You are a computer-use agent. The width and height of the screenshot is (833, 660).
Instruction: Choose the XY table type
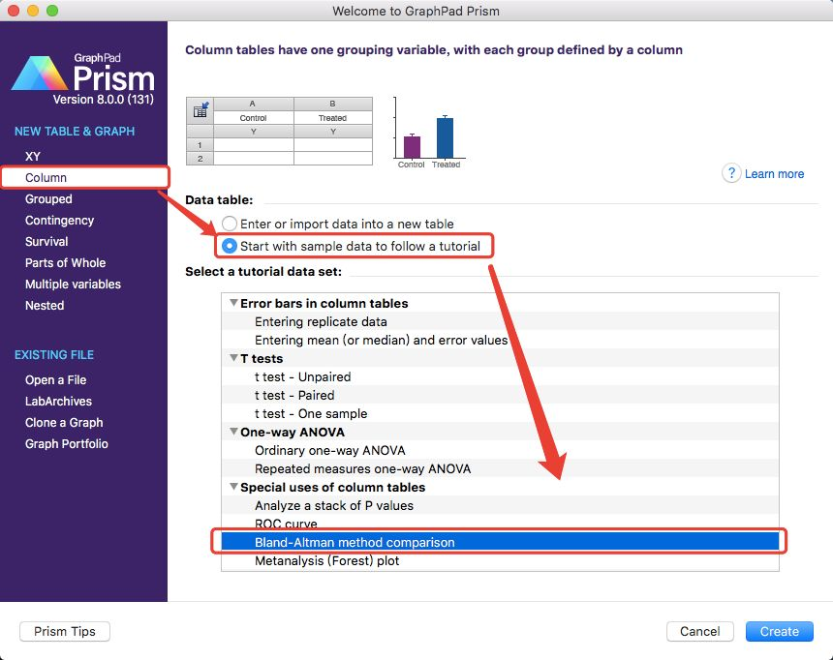tap(32, 156)
